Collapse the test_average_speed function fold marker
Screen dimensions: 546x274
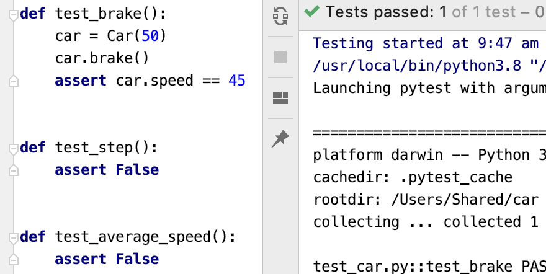coord(13,238)
